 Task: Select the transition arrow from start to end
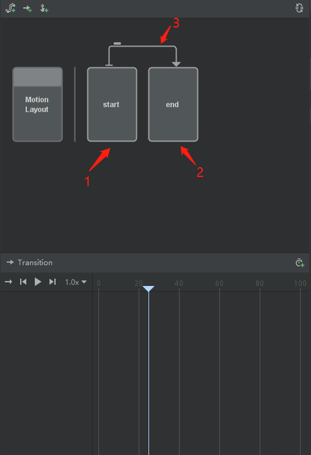point(142,46)
